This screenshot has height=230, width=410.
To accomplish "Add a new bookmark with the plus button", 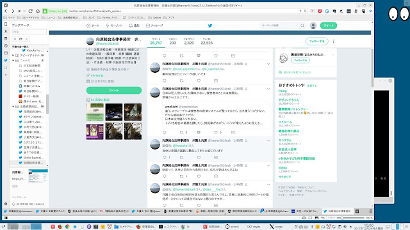I will (15, 39).
